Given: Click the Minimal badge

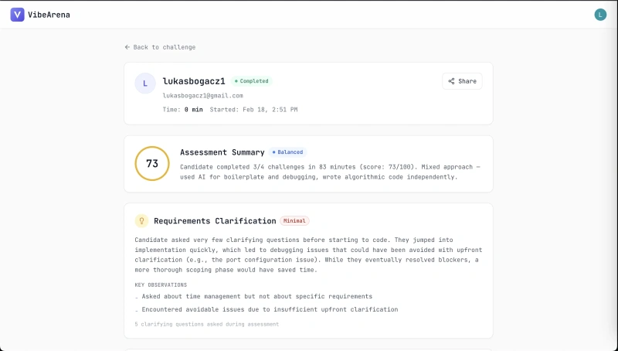Looking at the screenshot, I should (x=294, y=221).
